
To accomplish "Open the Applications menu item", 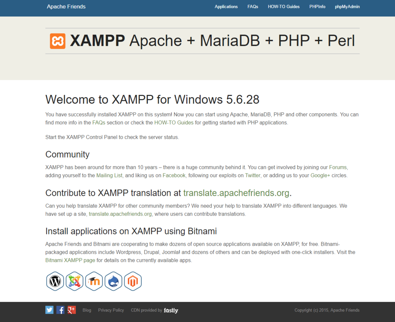I will point(226,7).
